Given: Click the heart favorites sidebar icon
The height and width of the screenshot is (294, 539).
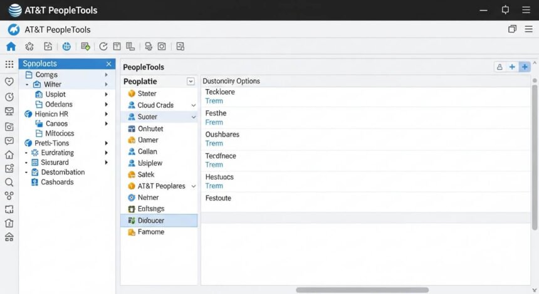Looking at the screenshot, I should 9,81.
